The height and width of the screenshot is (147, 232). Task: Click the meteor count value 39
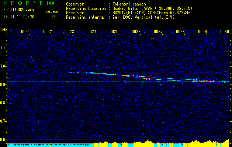tap(53, 17)
